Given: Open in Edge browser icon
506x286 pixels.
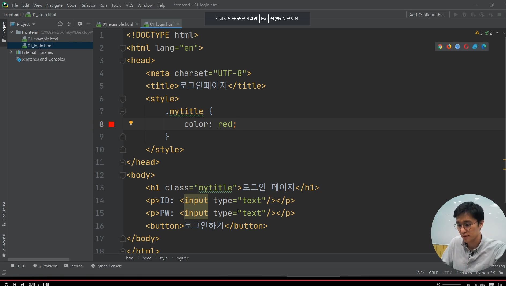Looking at the screenshot, I should click(x=484, y=47).
